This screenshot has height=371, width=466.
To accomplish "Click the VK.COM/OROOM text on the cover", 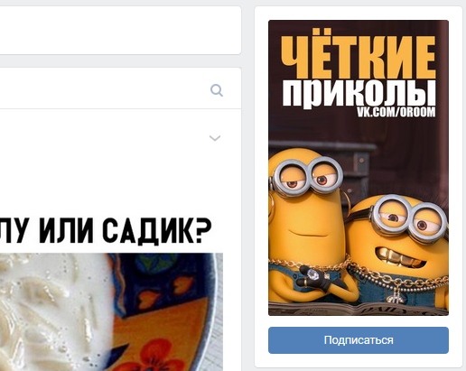I will (396, 112).
